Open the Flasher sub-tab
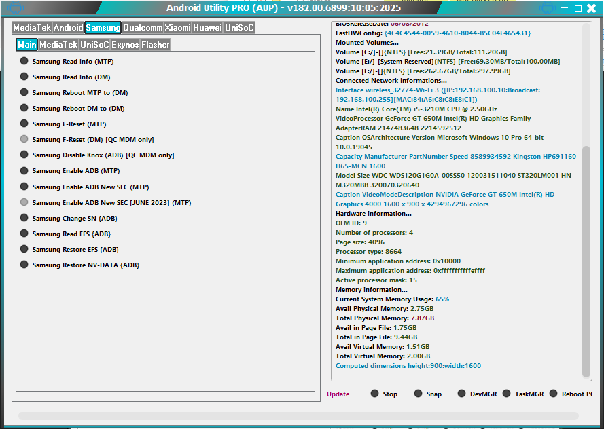The width and height of the screenshot is (604, 429). pos(155,45)
